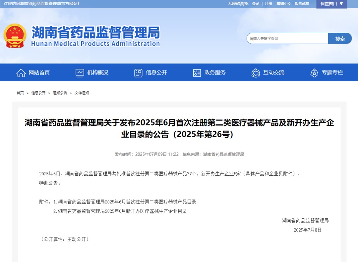
Task: Open the 网站首页 menu item
Action: pyautogui.click(x=39, y=73)
